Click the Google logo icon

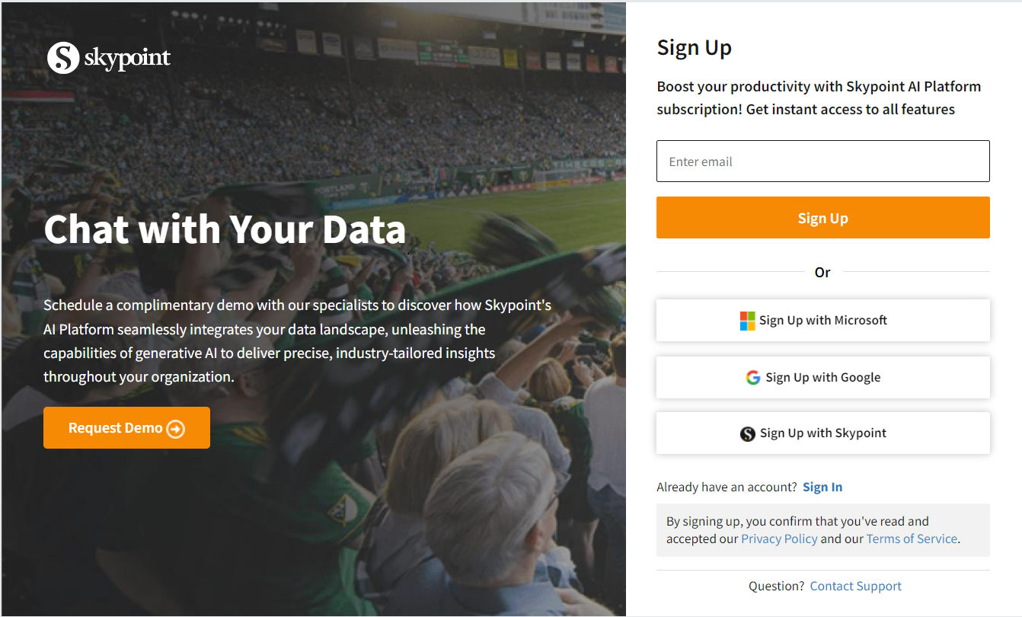(x=753, y=378)
